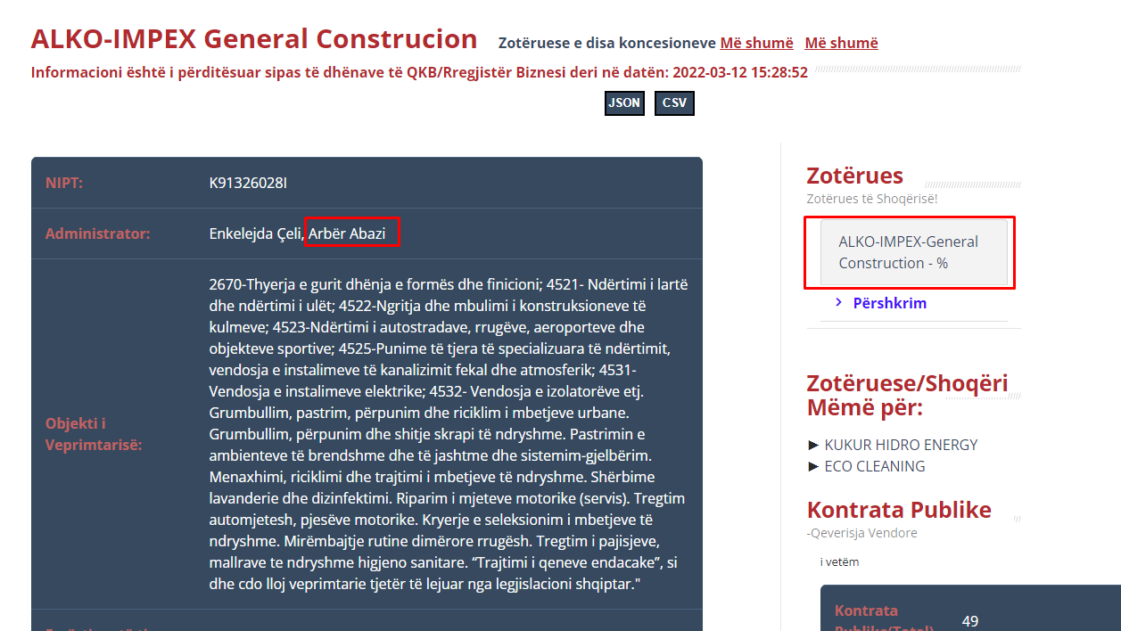
Task: Click the JSON export button
Action: pos(624,103)
